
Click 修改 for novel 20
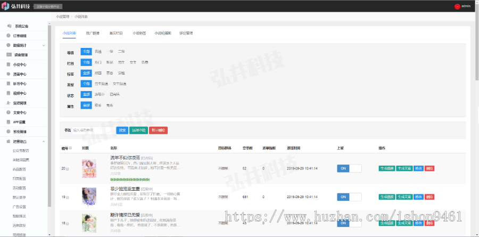418,168
